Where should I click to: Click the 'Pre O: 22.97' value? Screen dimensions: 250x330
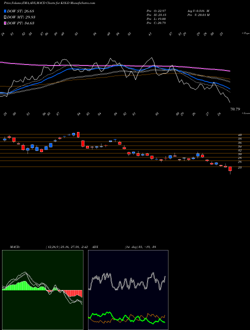[157, 10]
